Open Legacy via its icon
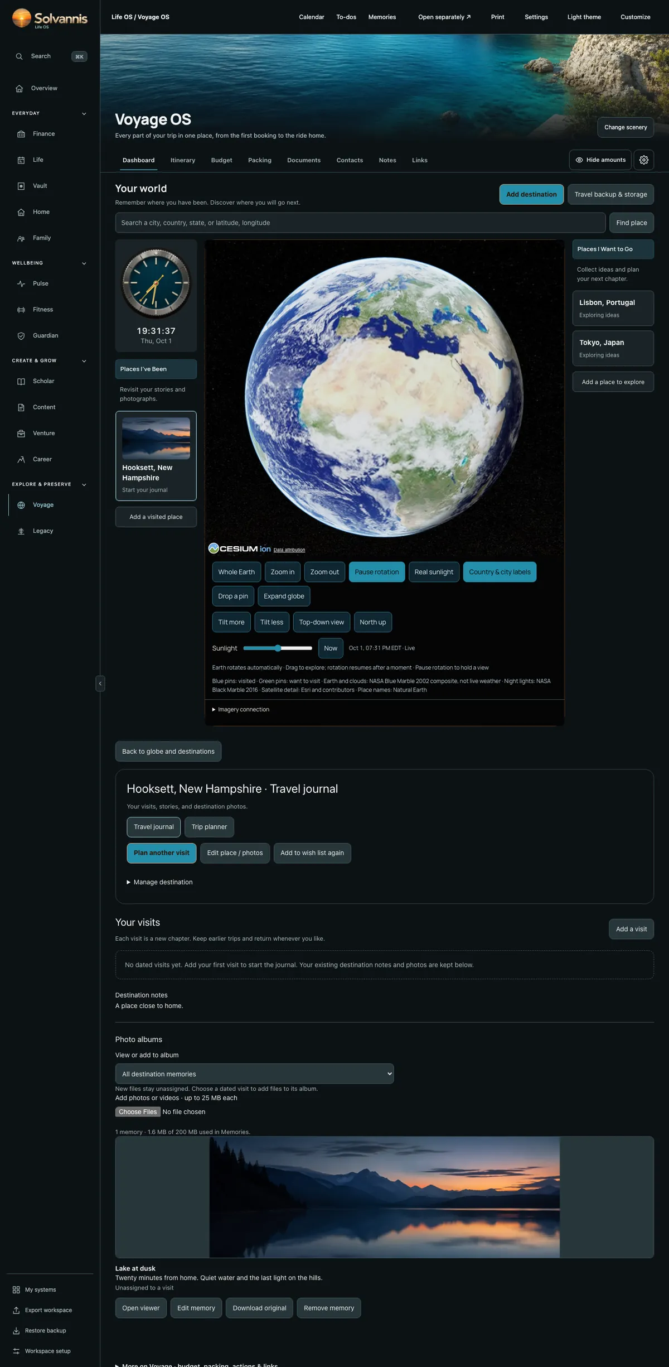This screenshot has width=669, height=1367. tap(21, 531)
